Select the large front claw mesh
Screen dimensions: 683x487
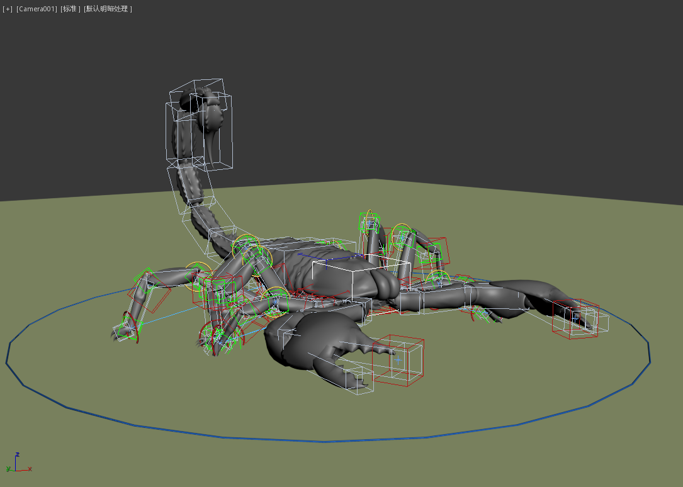[302, 340]
